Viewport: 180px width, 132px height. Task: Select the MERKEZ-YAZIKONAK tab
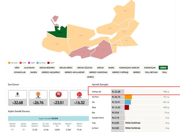(98, 72)
